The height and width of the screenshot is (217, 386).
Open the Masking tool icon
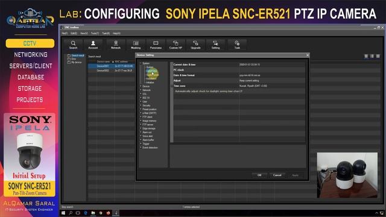tap(136, 45)
